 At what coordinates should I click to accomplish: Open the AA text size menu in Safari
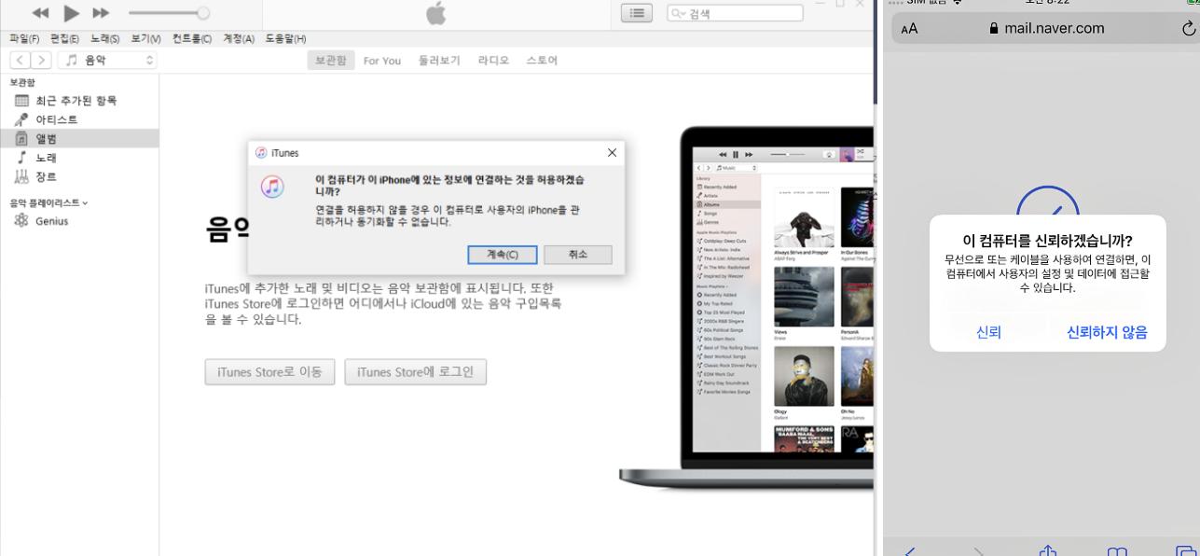tap(909, 29)
